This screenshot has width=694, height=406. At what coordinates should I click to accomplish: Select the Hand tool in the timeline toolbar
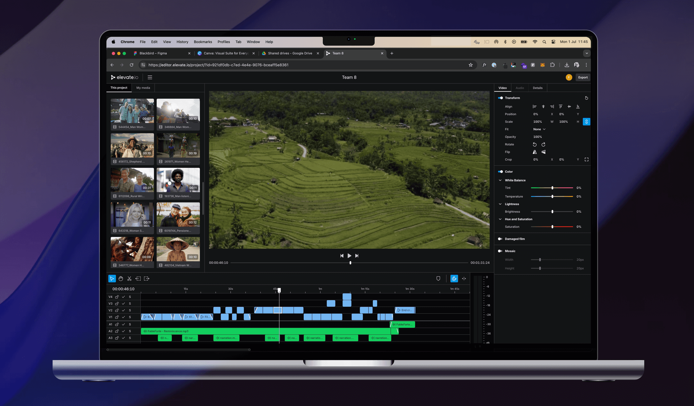tap(121, 279)
